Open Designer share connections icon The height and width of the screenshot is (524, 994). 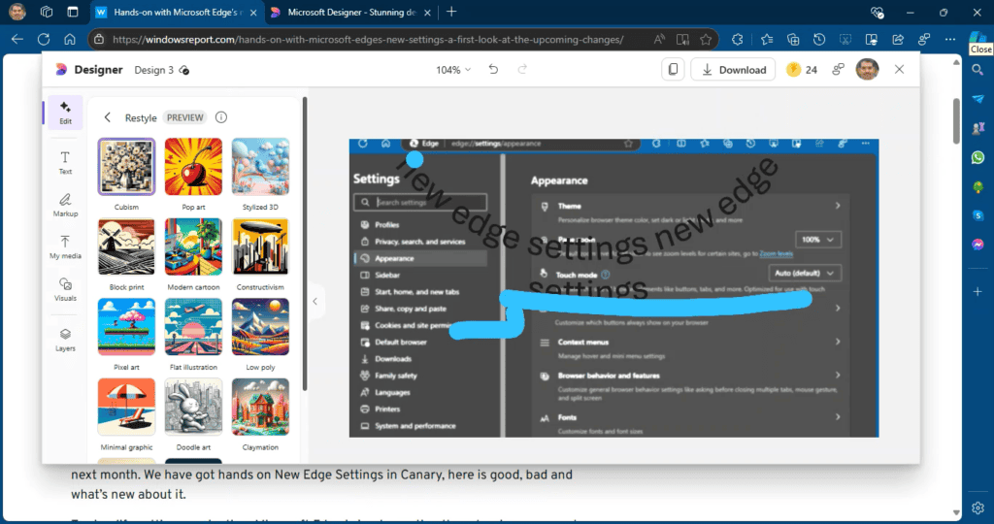click(838, 70)
